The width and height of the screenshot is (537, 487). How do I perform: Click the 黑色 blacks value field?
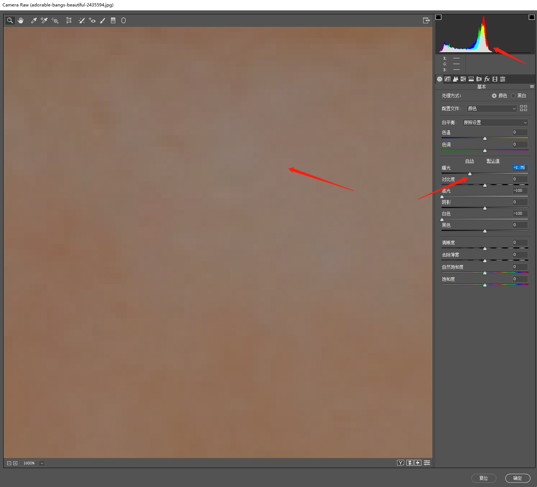coord(520,225)
